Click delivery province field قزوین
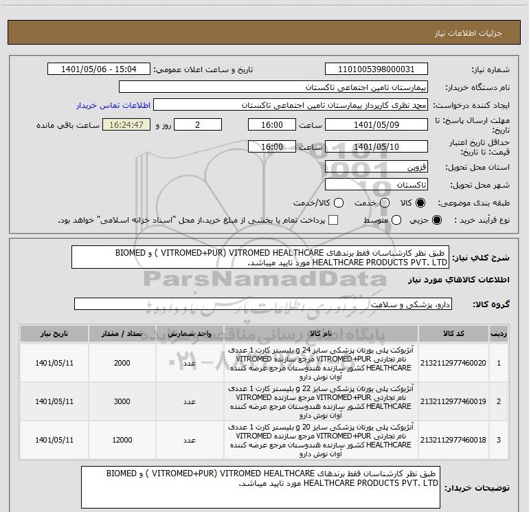The height and width of the screenshot is (512, 529). (376, 166)
